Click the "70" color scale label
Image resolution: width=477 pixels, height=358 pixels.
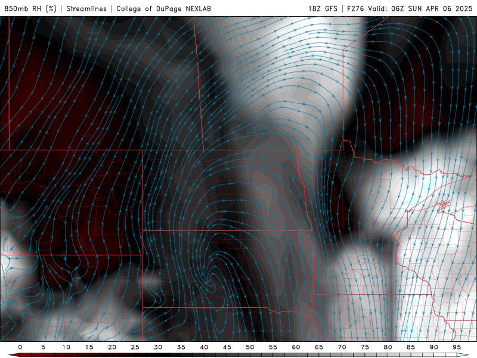[x=342, y=347]
